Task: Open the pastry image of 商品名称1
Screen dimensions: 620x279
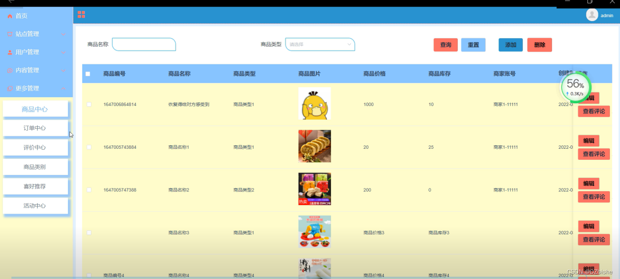Action: click(x=315, y=146)
